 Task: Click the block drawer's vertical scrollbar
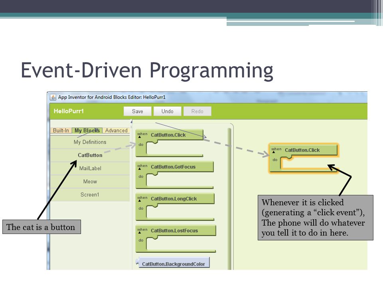click(229, 199)
